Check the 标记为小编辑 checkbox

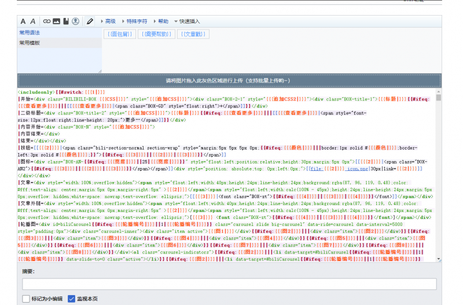tap(26, 299)
